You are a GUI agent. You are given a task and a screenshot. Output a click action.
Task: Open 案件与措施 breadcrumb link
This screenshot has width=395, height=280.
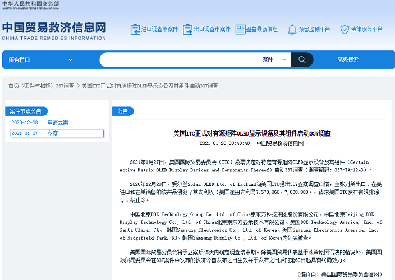(38, 86)
